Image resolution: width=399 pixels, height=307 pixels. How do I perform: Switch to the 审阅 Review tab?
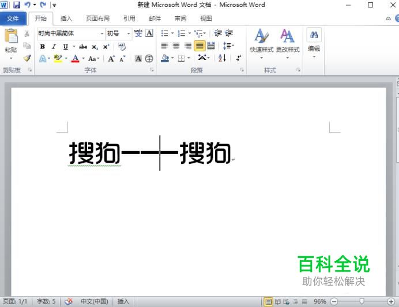[x=180, y=18]
